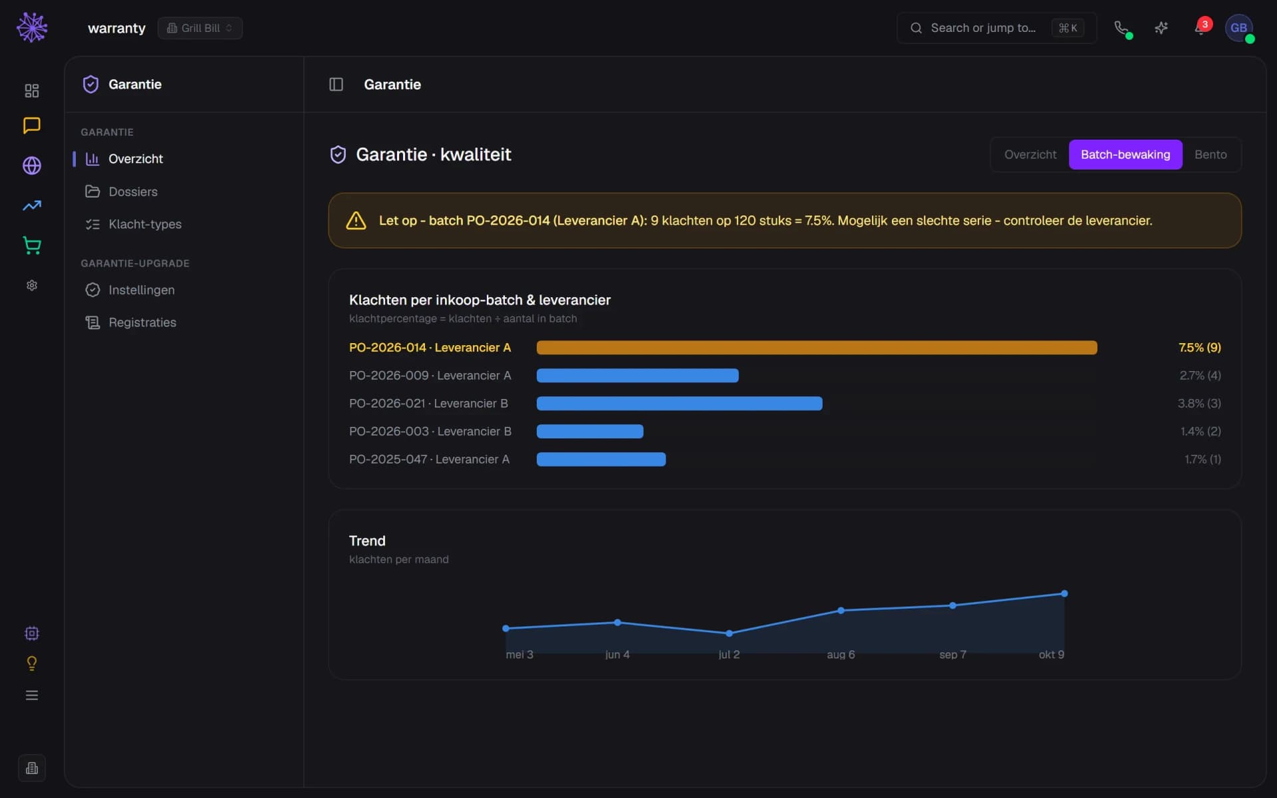
Task: Open the chat messages icon in left rail
Action: pos(32,126)
